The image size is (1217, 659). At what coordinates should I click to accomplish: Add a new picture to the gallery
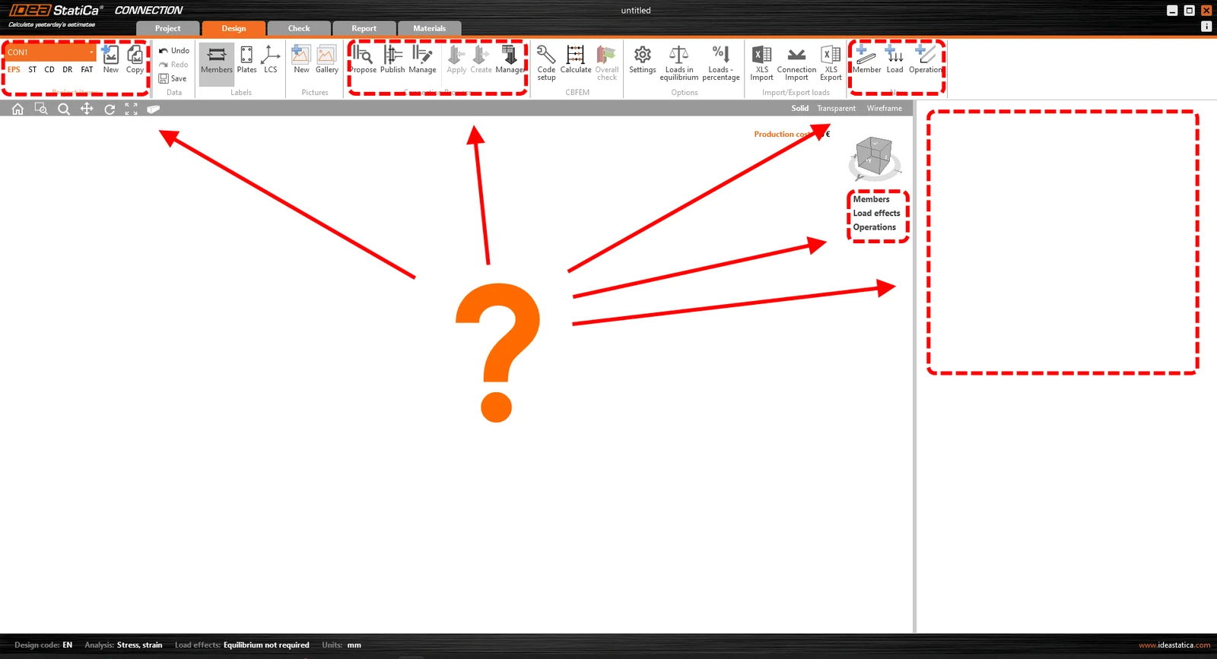(x=301, y=59)
